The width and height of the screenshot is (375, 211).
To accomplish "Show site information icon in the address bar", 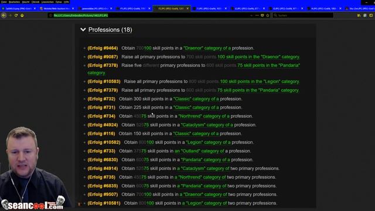I will 50,15.
